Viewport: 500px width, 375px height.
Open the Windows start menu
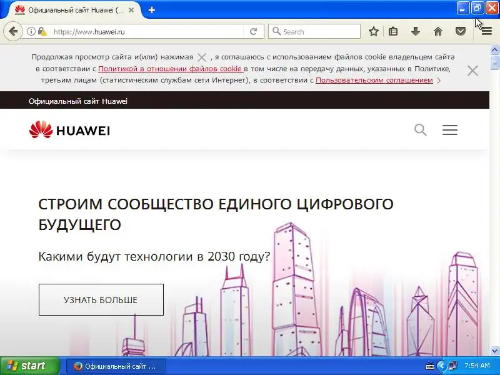pyautogui.click(x=30, y=366)
